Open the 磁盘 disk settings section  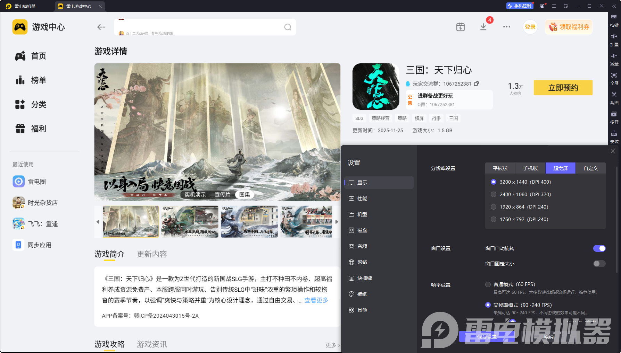pos(379,230)
